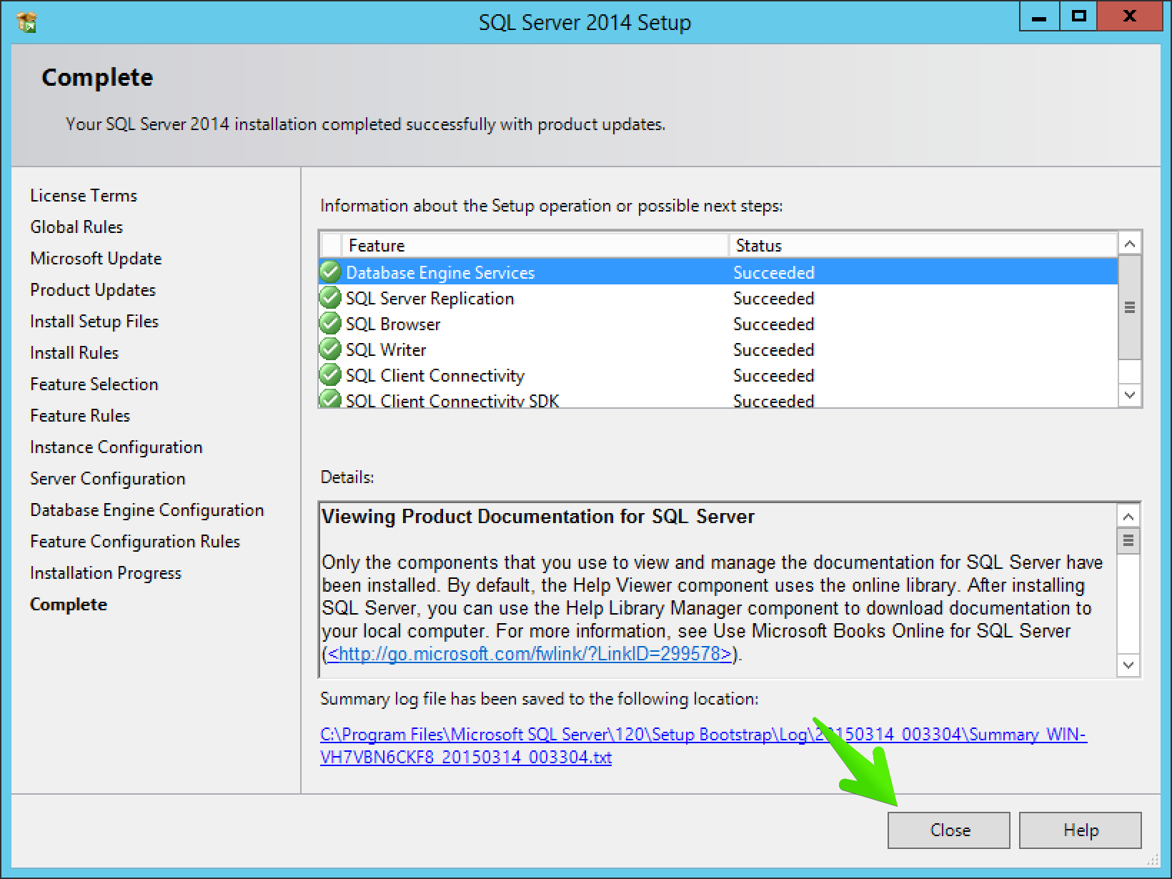Click Install Rules step in sidebar
Image resolution: width=1172 pixels, height=879 pixels.
pos(74,352)
